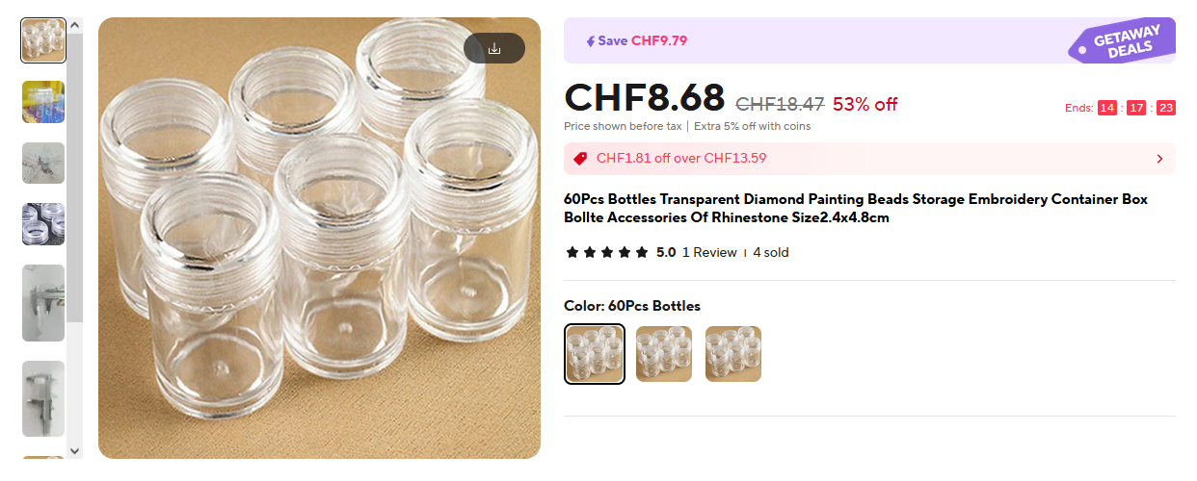The image size is (1197, 481).
Task: Choose the second color variant swatch
Action: [x=664, y=354]
